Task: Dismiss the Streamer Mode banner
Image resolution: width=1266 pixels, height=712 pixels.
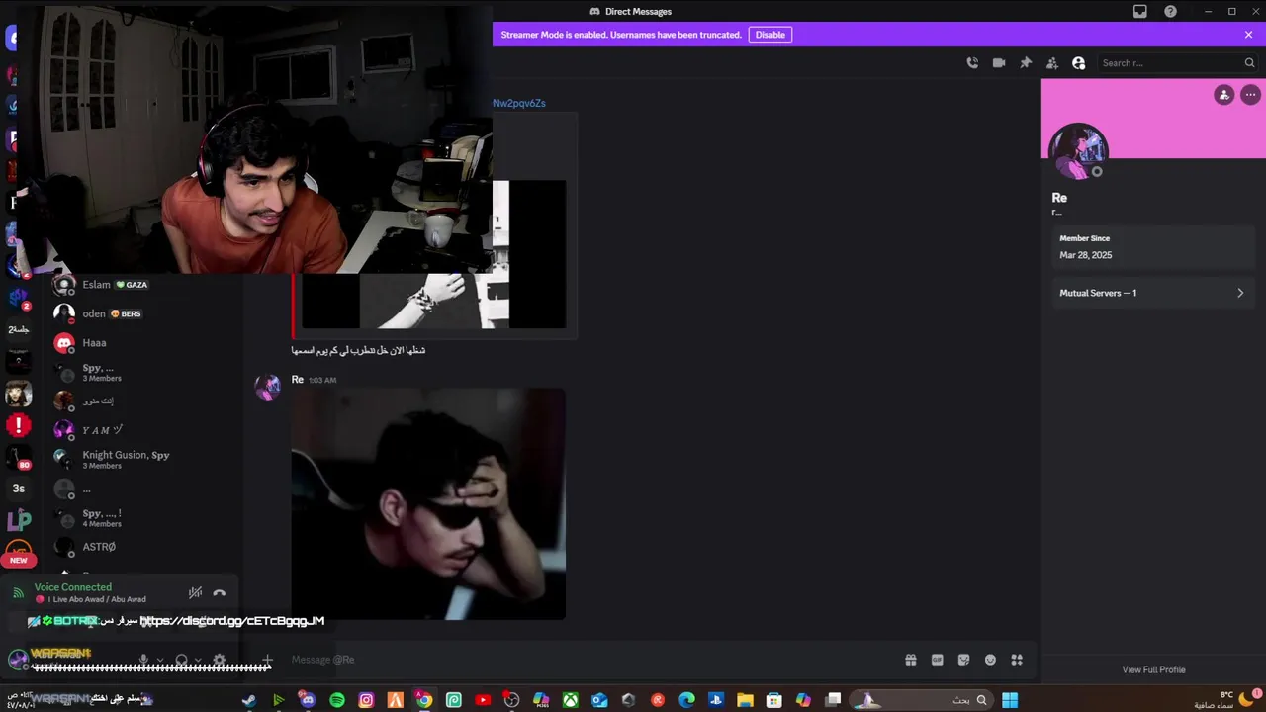Action: pos(1248,35)
